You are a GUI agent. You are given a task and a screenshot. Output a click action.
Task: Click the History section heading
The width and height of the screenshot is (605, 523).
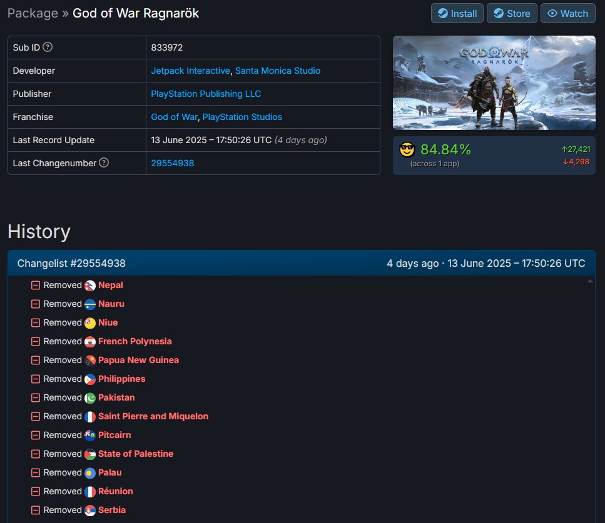coord(39,232)
